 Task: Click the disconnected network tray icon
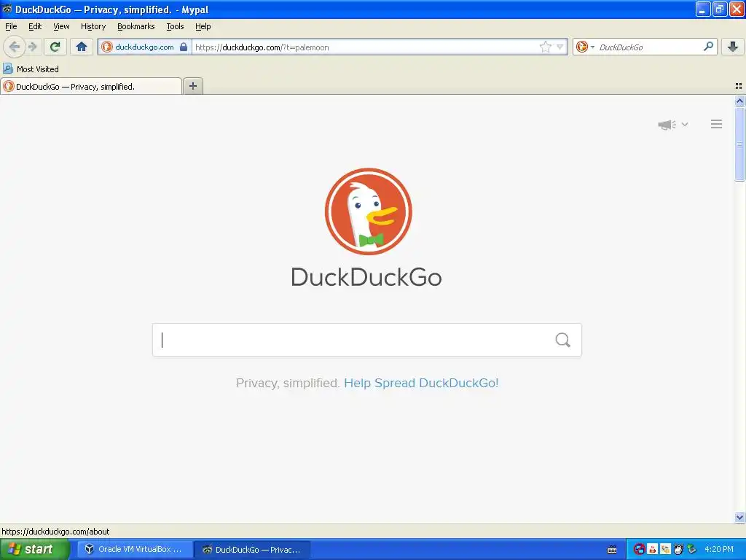640,550
